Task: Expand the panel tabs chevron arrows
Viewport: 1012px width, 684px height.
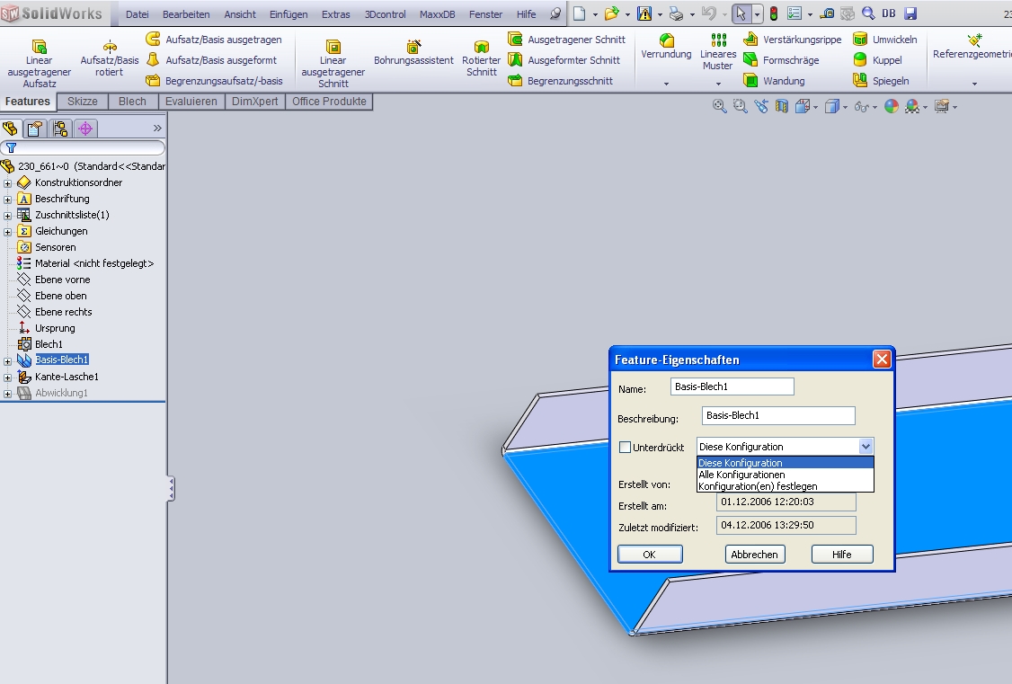Action: (157, 129)
